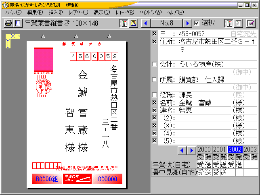Click the second card layout icon after 選択
260x195 pixels.
[239, 23]
